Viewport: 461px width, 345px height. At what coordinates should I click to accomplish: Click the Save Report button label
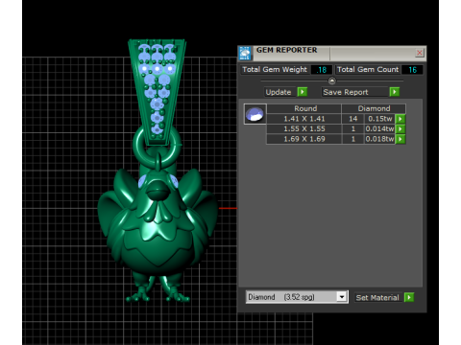point(346,92)
